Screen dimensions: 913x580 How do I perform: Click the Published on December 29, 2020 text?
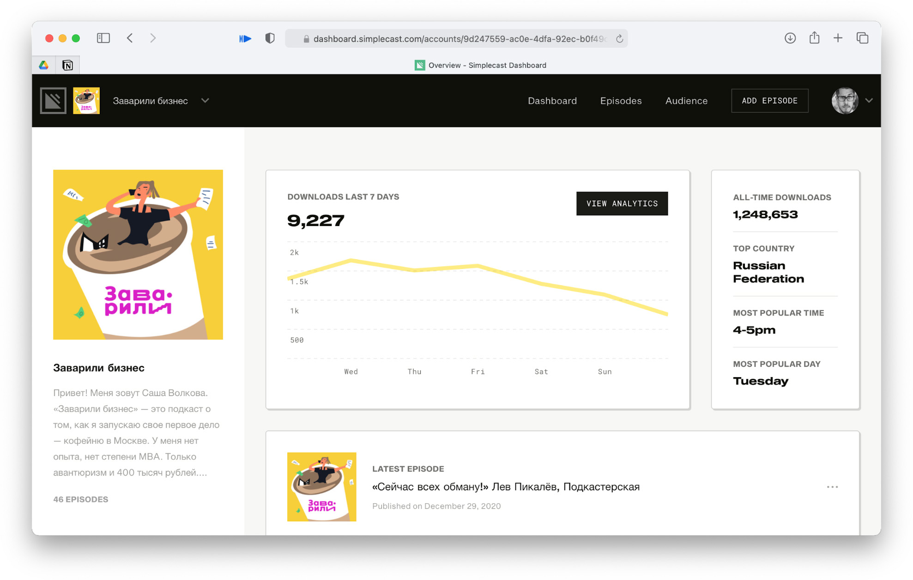coord(436,506)
